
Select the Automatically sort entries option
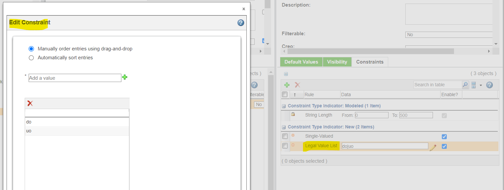pyautogui.click(x=31, y=57)
